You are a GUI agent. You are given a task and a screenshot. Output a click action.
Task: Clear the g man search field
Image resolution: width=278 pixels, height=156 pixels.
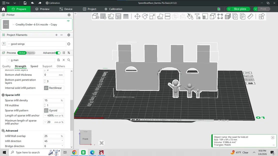[x=64, y=60]
